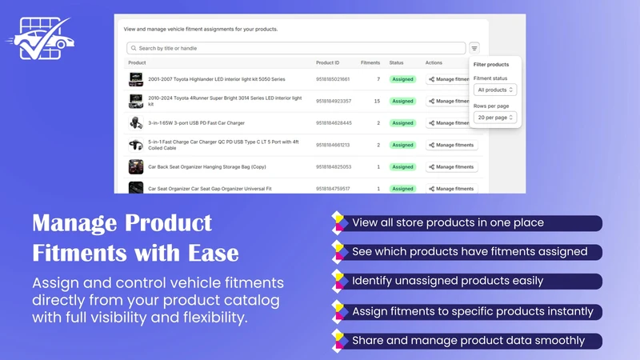Image resolution: width=640 pixels, height=360 pixels.
Task: Open 5-in-1 Fast Charge charger thumbnail
Action: point(136,145)
